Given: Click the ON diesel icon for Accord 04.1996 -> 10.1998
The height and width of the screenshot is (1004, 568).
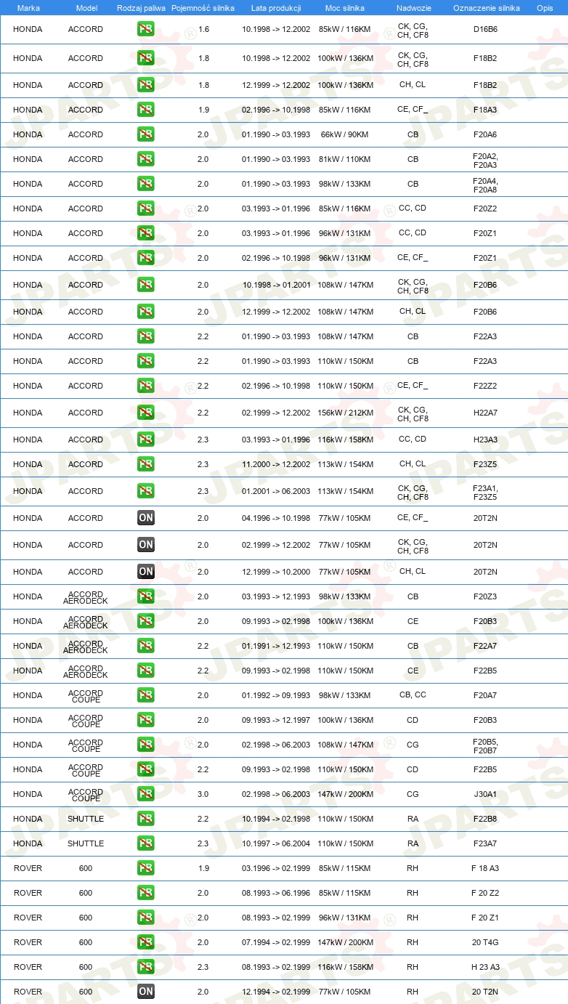Looking at the screenshot, I should pyautogui.click(x=146, y=518).
